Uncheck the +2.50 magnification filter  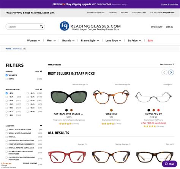click(6, 93)
